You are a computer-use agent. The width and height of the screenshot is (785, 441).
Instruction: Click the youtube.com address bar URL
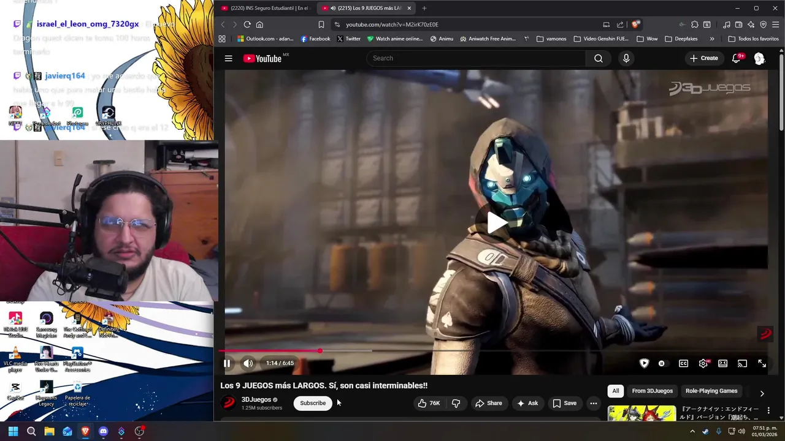(392, 24)
